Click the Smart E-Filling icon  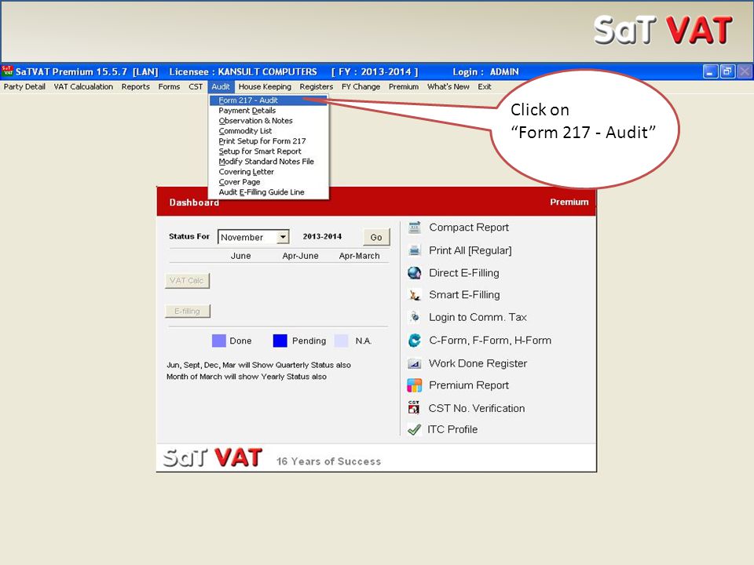[x=415, y=294]
